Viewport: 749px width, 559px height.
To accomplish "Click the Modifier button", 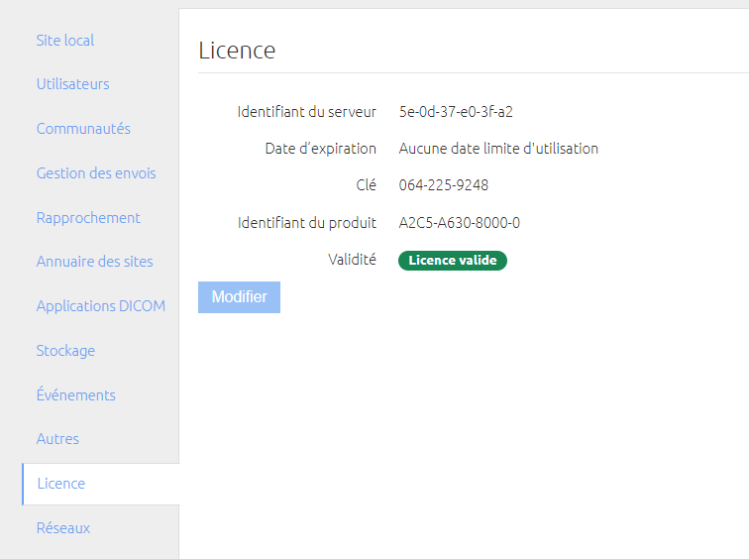I will 240,297.
